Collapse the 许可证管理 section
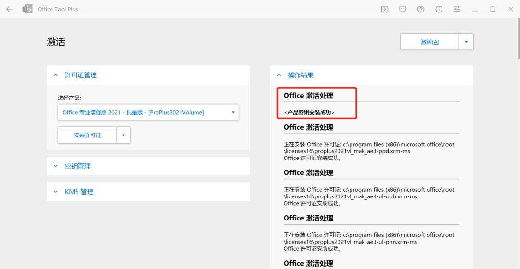This screenshot has height=269, width=520. (x=148, y=75)
